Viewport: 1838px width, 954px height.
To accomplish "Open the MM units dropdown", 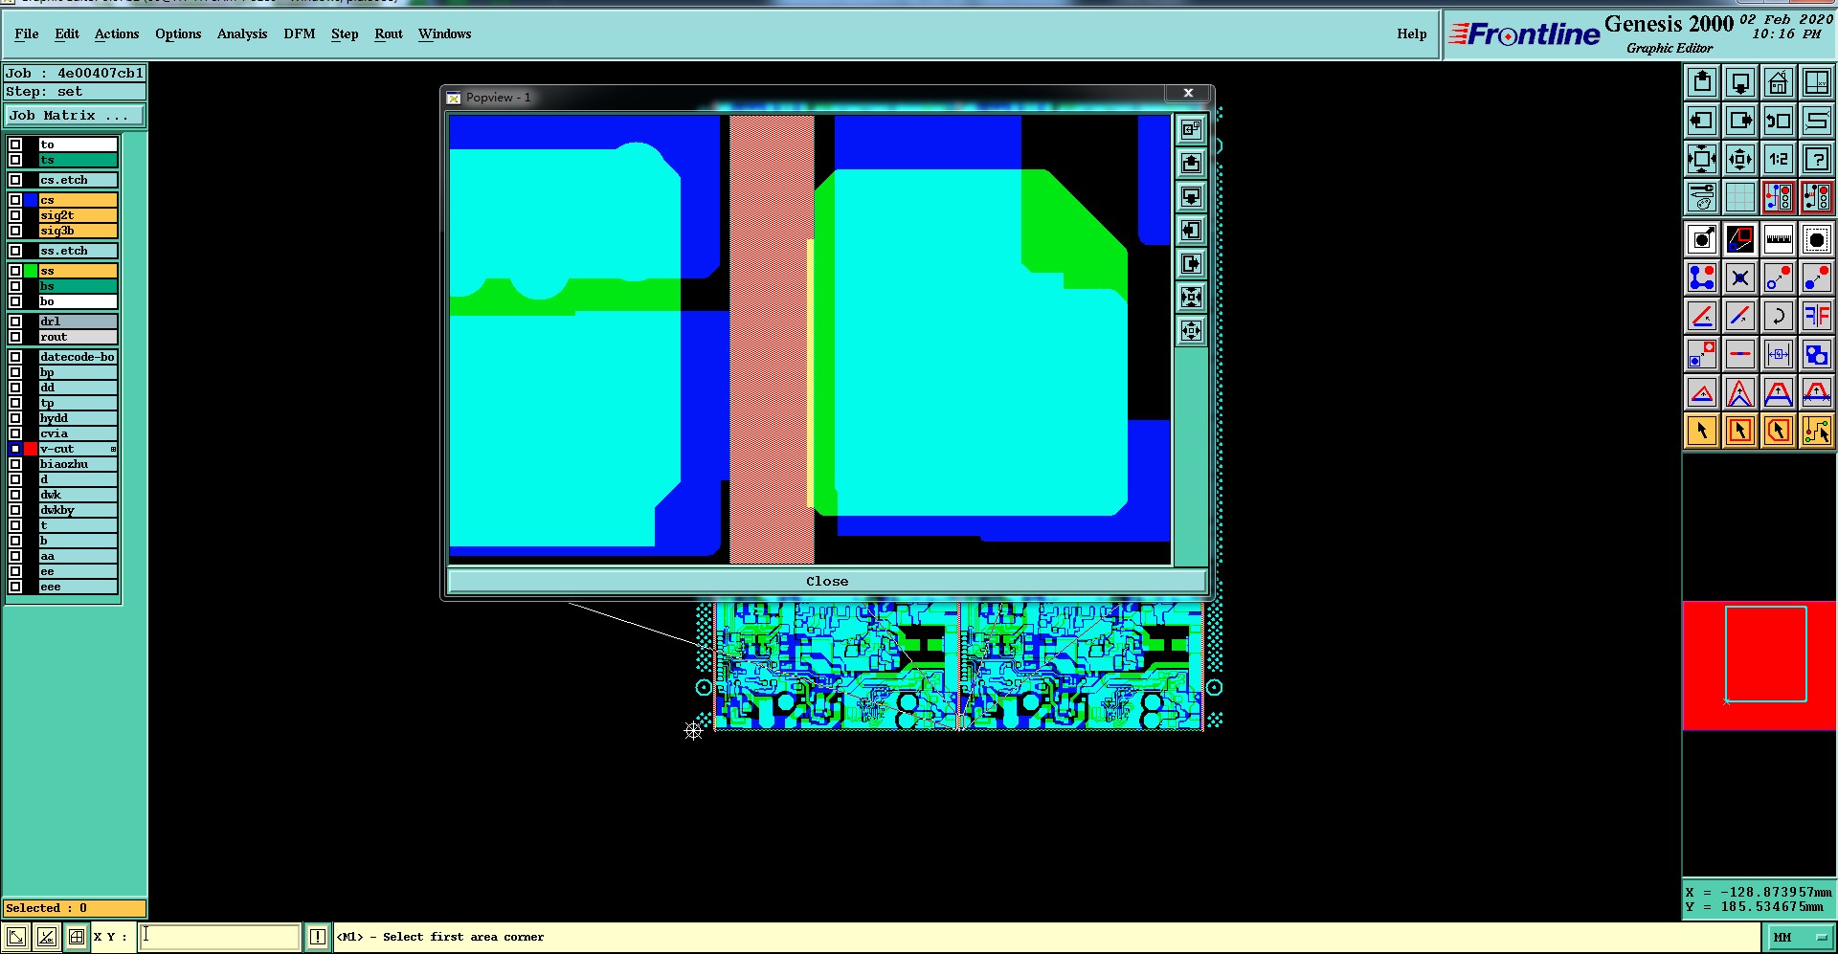I will click(1800, 937).
